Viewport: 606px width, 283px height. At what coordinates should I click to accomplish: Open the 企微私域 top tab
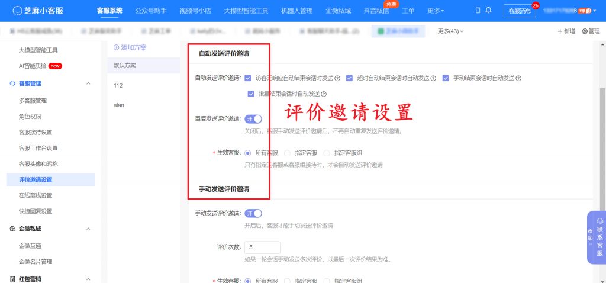pyautogui.click(x=338, y=11)
